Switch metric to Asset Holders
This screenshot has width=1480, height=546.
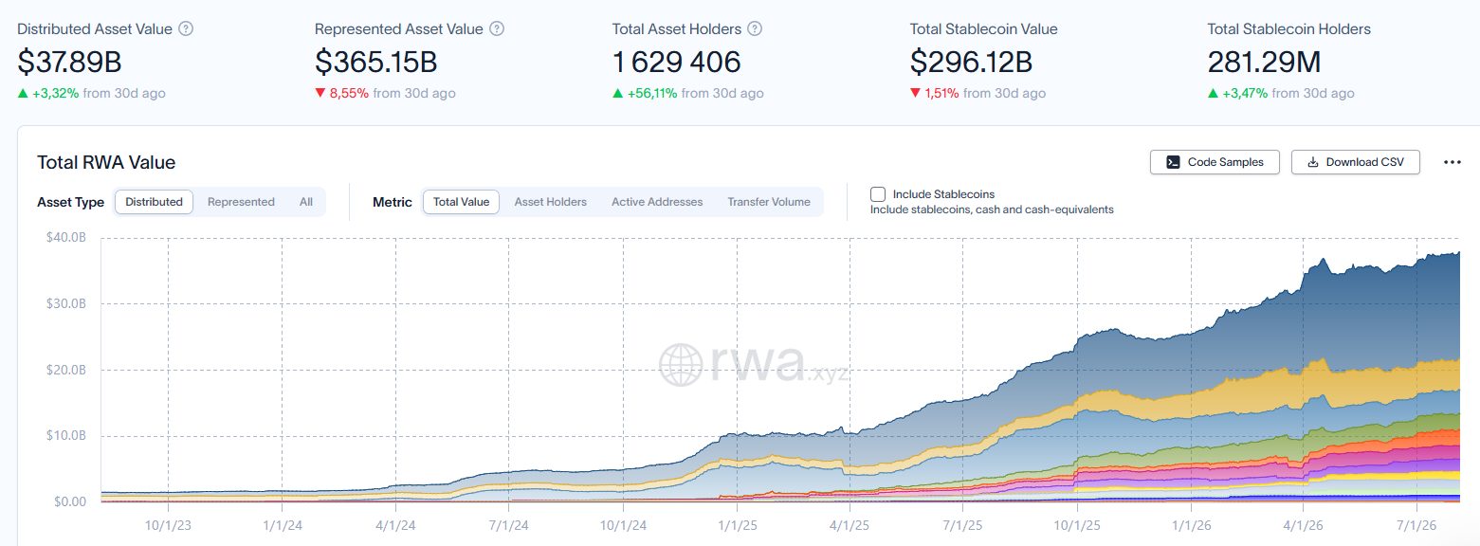click(x=551, y=202)
